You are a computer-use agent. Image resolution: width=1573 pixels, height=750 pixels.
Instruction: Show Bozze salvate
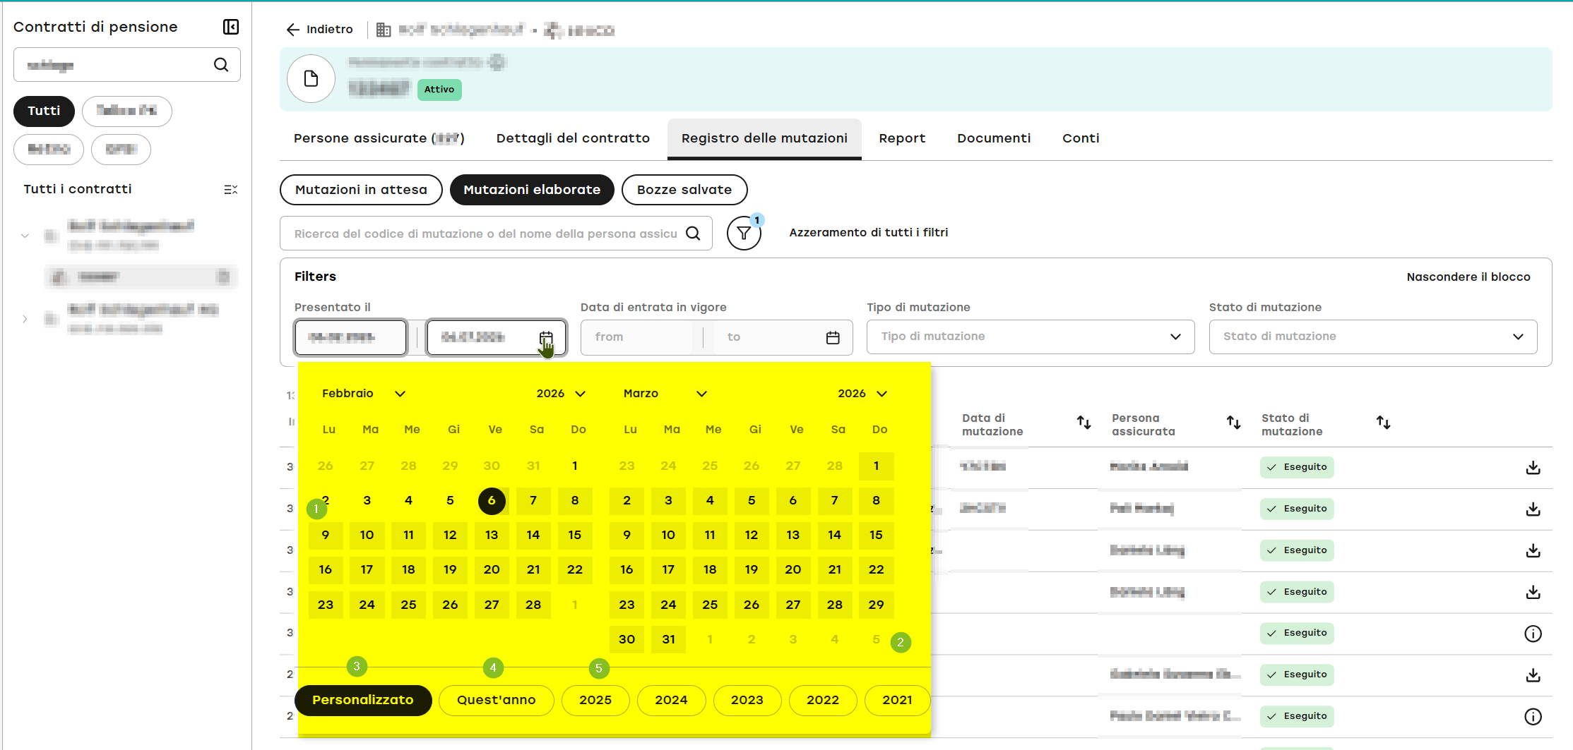(684, 190)
